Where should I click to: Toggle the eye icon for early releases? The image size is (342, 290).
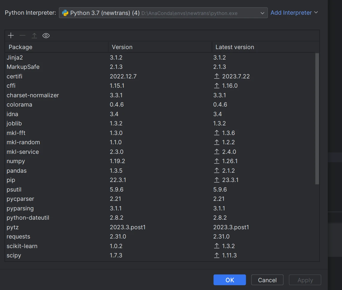[x=46, y=36]
